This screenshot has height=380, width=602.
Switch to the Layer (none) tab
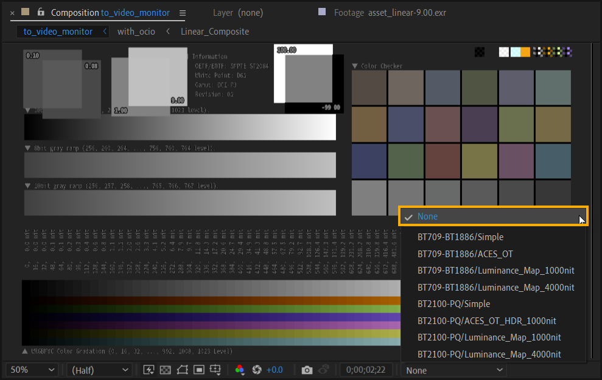point(238,13)
